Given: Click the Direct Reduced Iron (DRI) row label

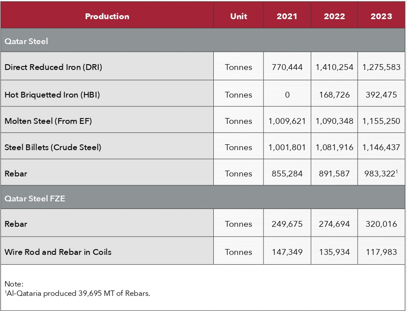Looking at the screenshot, I should pyautogui.click(x=53, y=67).
